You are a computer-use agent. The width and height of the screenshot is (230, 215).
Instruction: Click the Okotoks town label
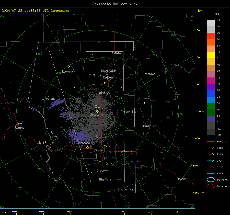(x=102, y=171)
